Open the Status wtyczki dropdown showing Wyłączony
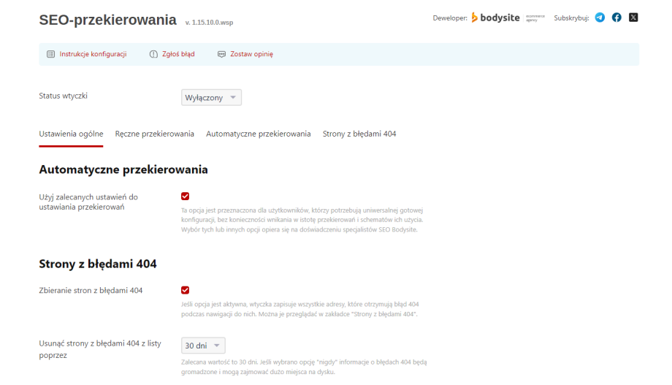Screen dimensions: 672x385 pyautogui.click(x=211, y=97)
